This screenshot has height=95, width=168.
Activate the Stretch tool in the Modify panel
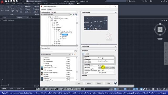[28, 12]
